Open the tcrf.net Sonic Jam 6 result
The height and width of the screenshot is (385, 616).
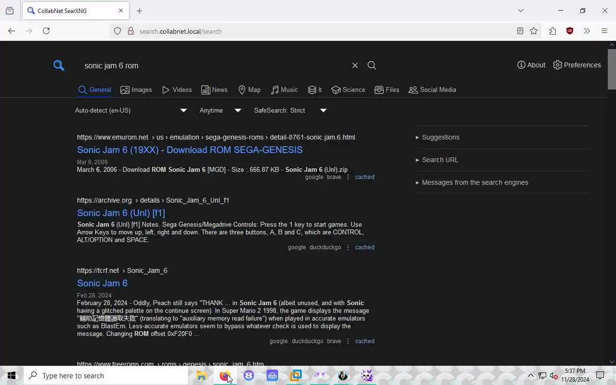coord(102,283)
